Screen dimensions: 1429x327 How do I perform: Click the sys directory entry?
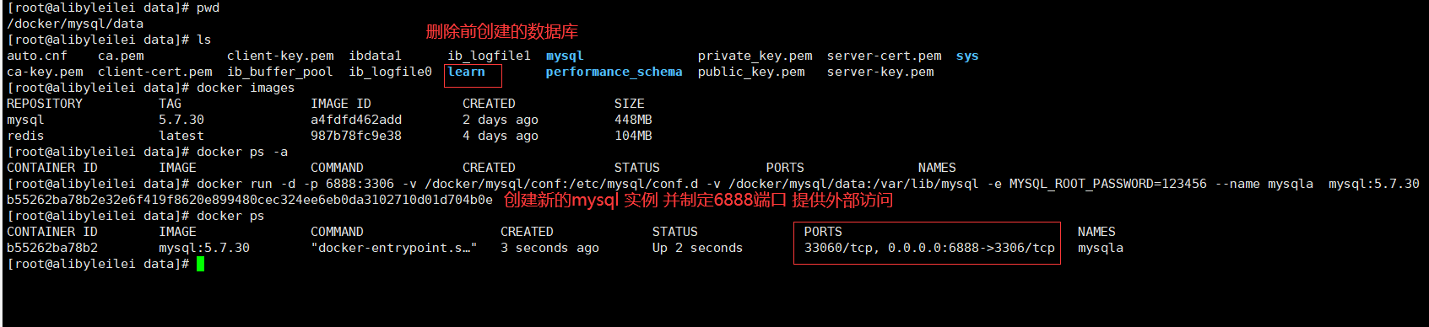click(967, 56)
